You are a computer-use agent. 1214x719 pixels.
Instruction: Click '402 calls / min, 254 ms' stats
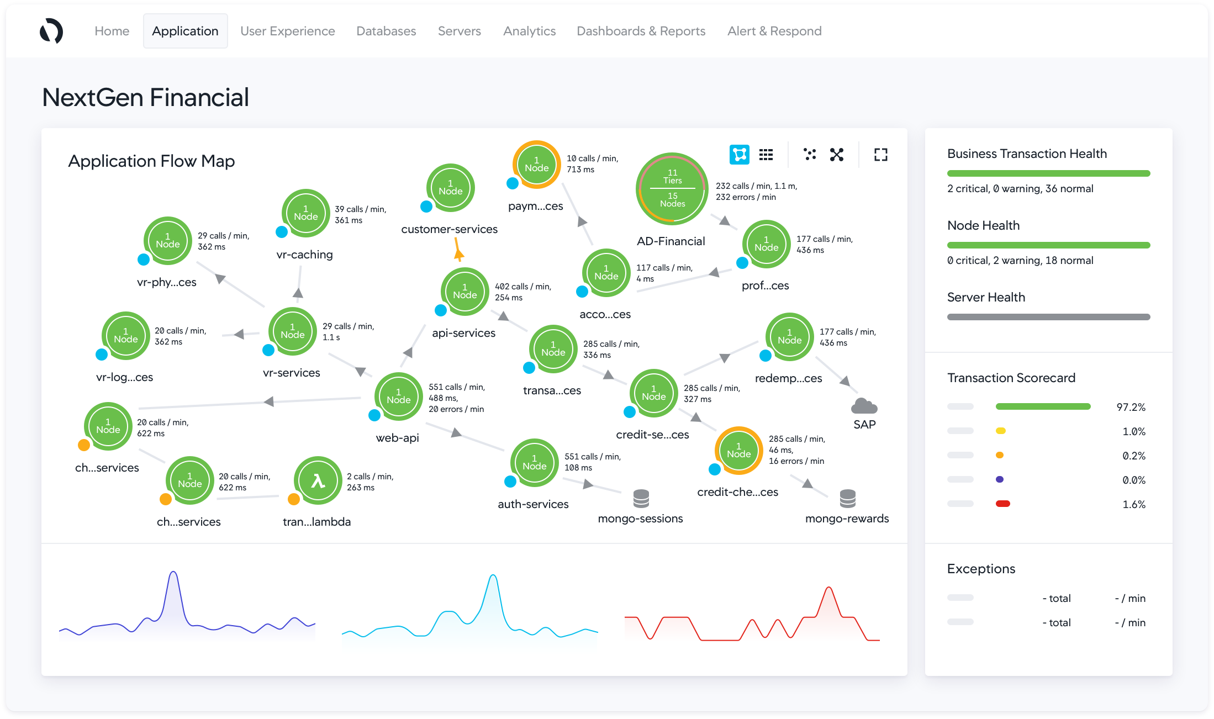point(522,292)
